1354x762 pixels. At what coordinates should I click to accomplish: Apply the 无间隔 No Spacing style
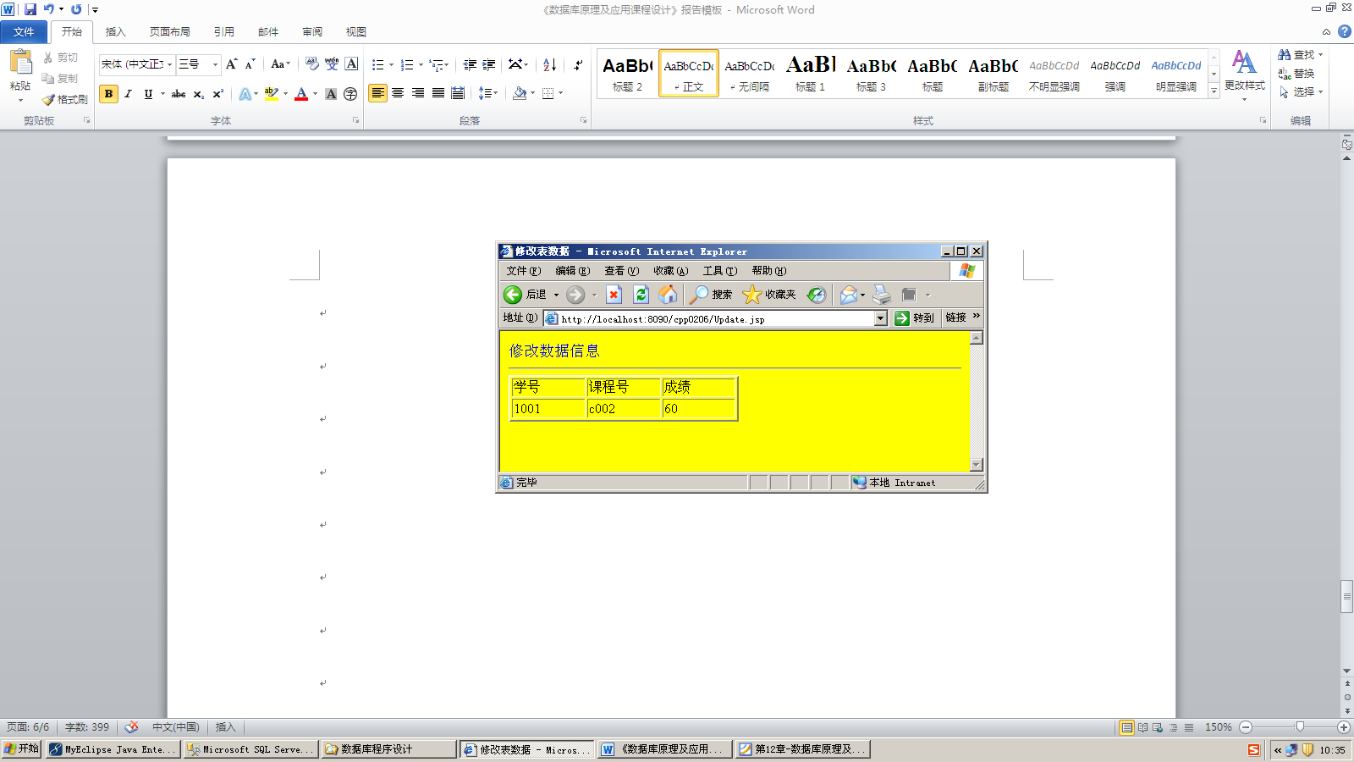point(750,74)
